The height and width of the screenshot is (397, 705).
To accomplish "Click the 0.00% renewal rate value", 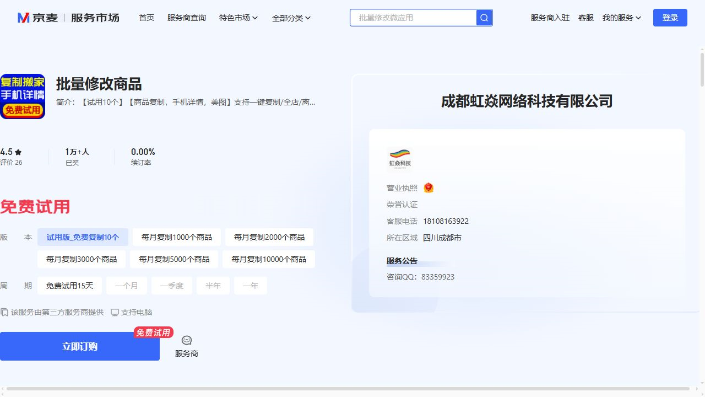I will click(143, 152).
